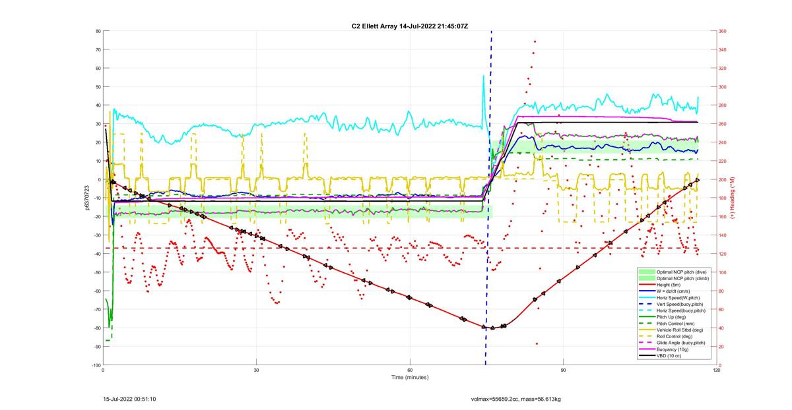Click the "140" tick on the heading axis
792x410 pixels.
click(x=723, y=235)
